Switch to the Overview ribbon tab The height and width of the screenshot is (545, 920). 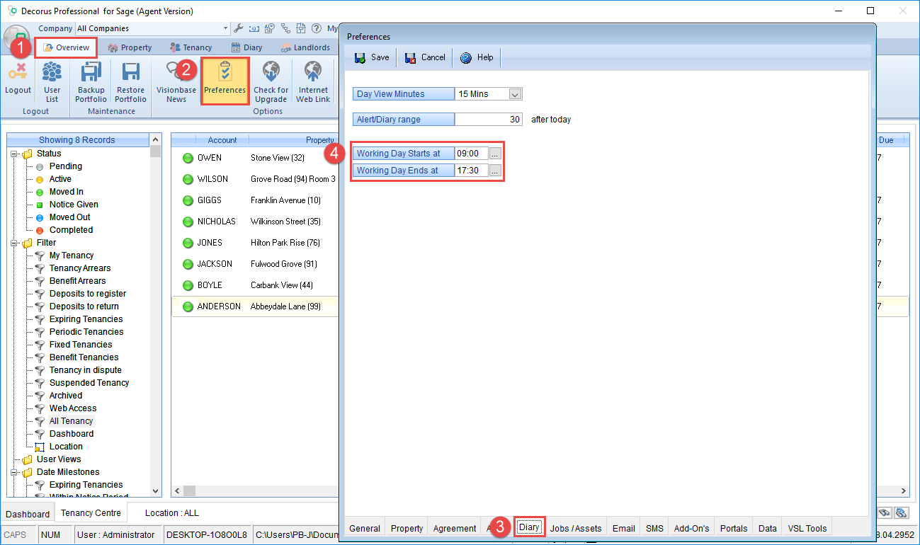[x=67, y=47]
